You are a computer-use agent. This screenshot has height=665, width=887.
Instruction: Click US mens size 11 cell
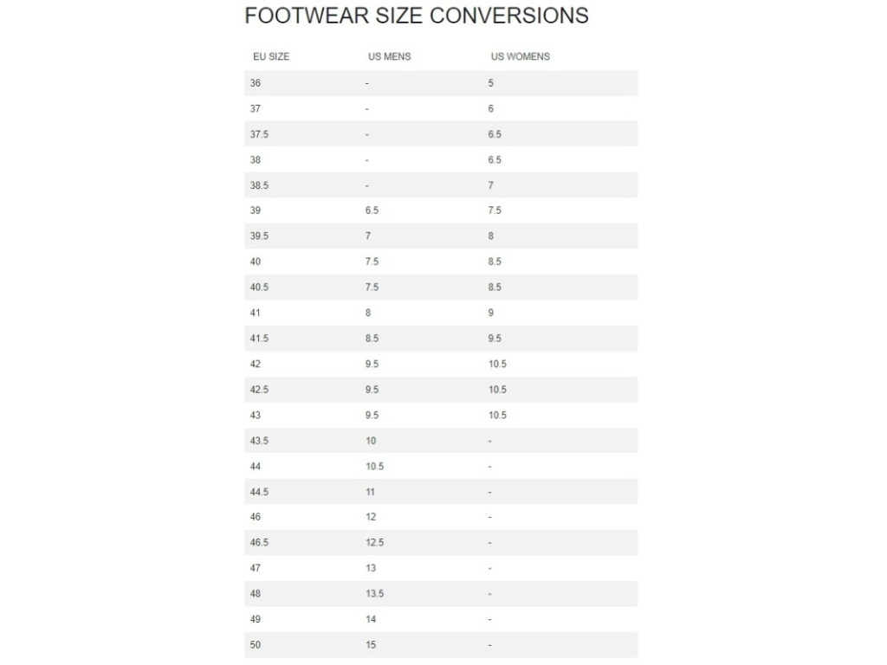(370, 492)
